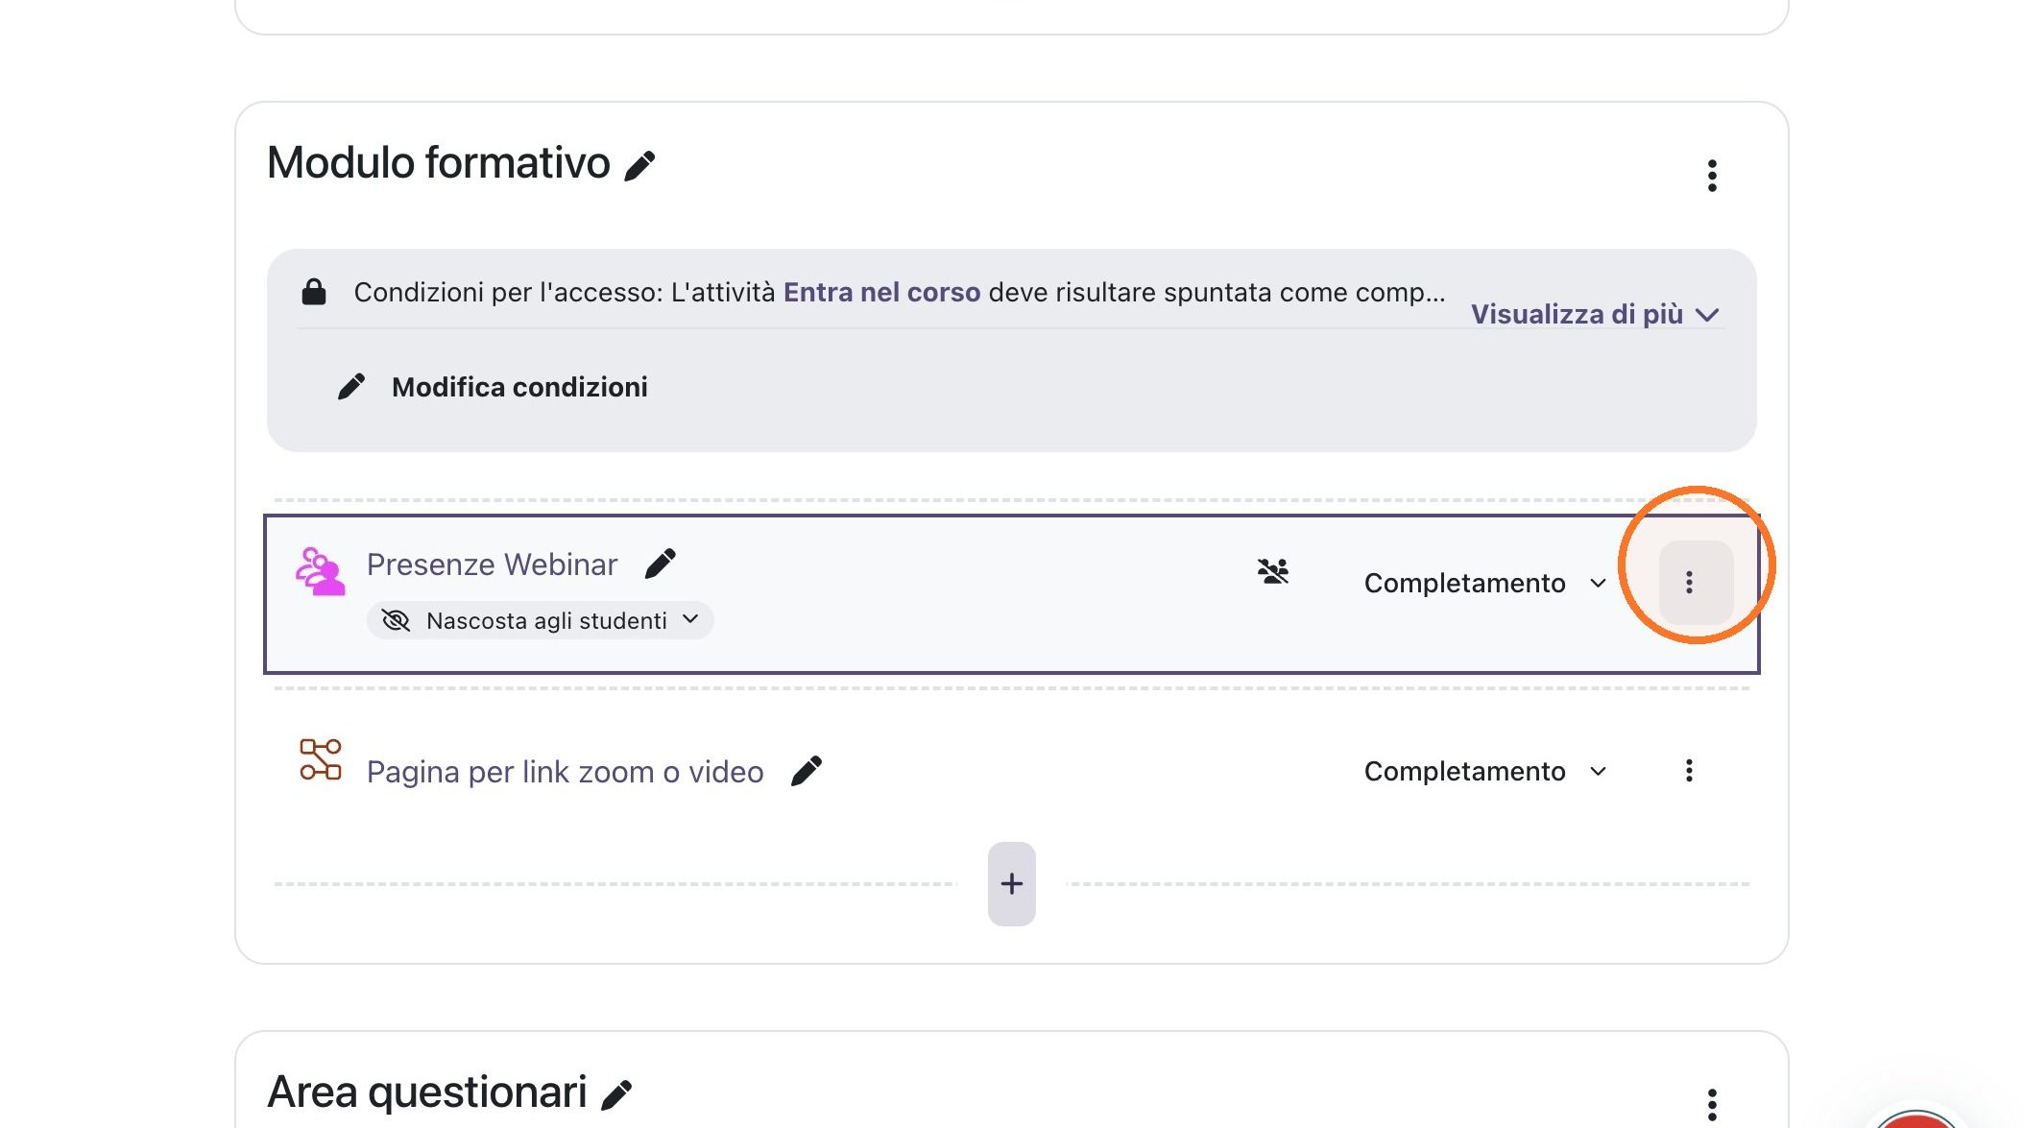This screenshot has width=2024, height=1128.
Task: Open Area questionari section three-dot menu
Action: pos(1712,1105)
